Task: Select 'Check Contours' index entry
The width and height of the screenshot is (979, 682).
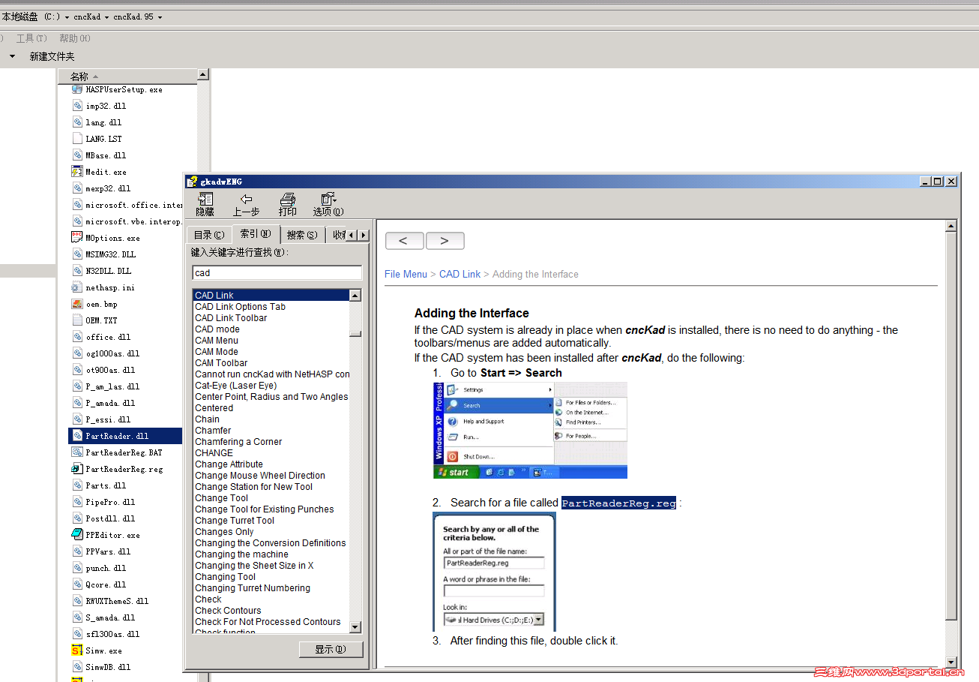Action: (x=228, y=611)
